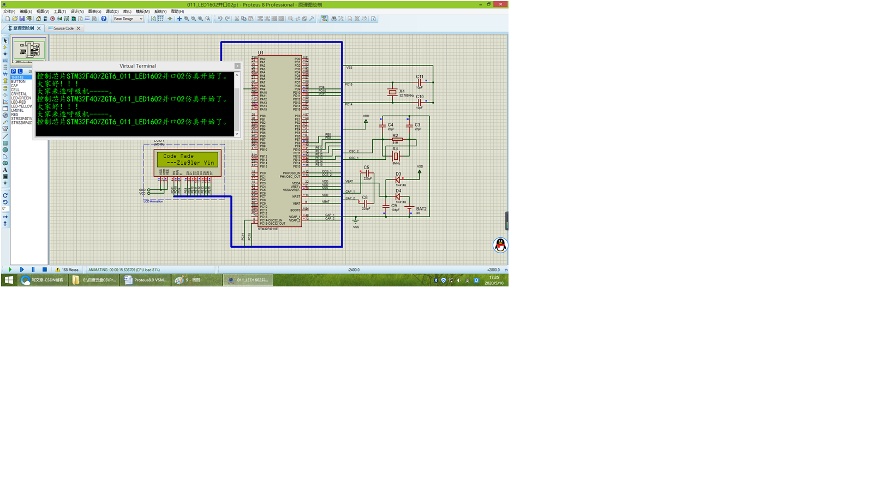873x491 pixels.
Task: Click the Step simulation button
Action: pyautogui.click(x=22, y=270)
